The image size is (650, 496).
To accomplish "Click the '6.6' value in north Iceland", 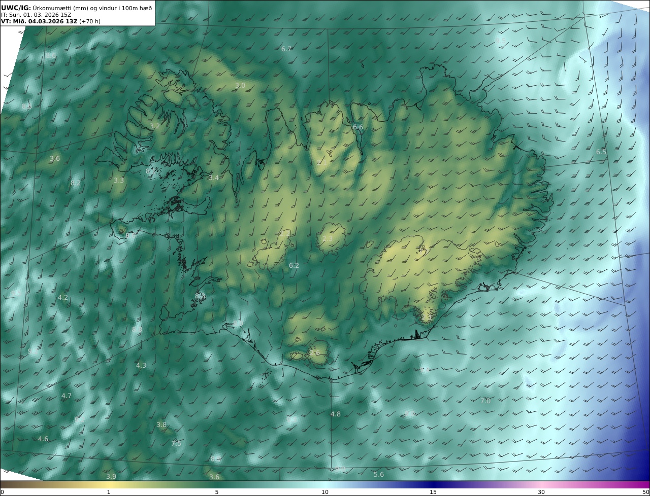I will 358,127.
